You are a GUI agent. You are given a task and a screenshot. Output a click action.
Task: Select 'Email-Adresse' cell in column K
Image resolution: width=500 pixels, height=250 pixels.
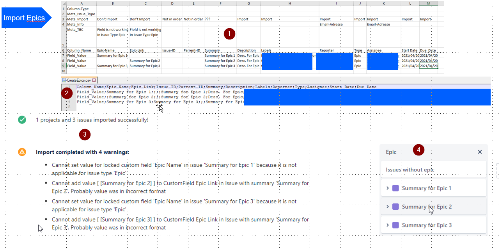[x=383, y=24]
